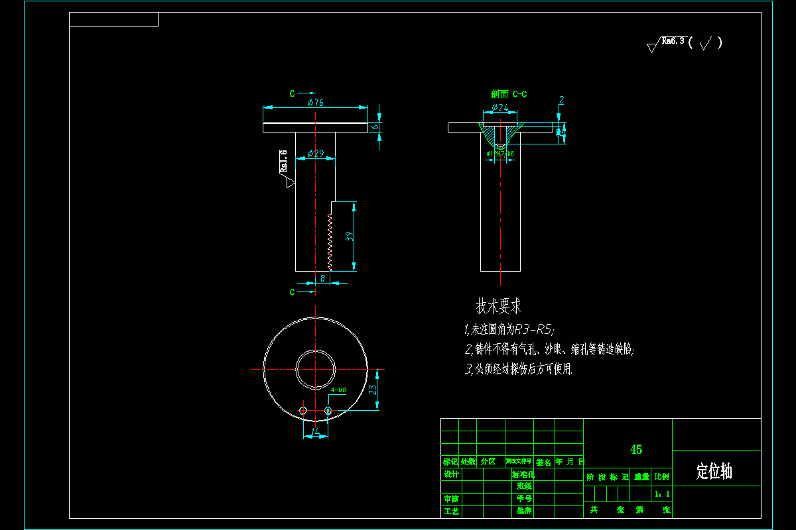Click the 标记 cell in the title block
This screenshot has height=530, width=796.
click(x=450, y=462)
